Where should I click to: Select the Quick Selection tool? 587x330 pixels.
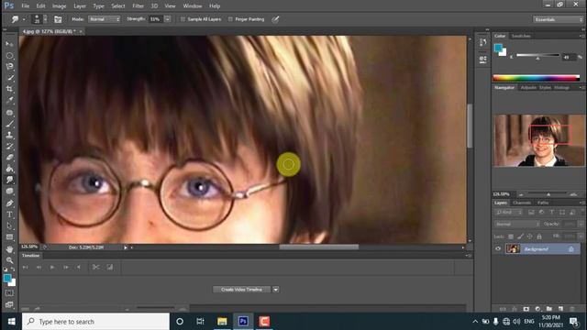pyautogui.click(x=9, y=78)
